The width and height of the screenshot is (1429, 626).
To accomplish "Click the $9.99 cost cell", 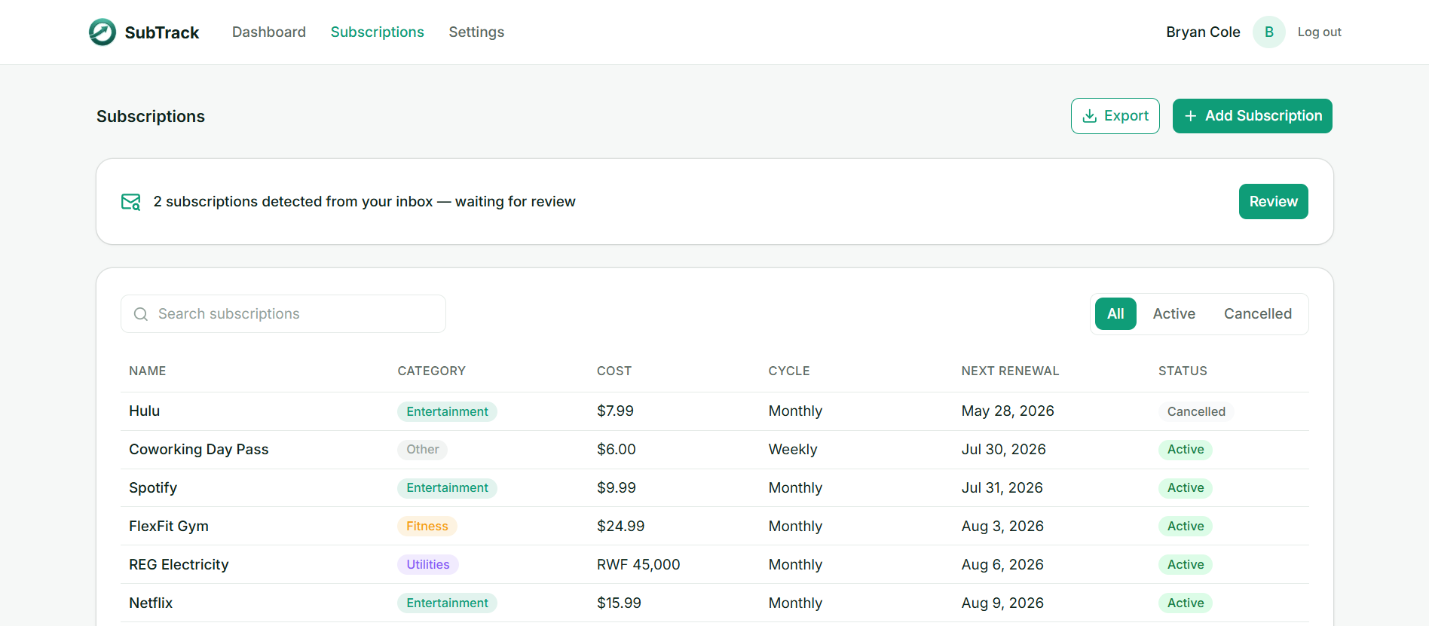I will click(x=617, y=488).
